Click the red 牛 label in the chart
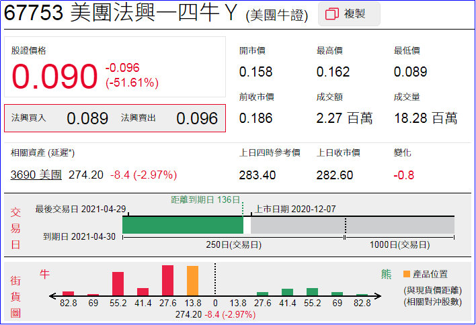The height and width of the screenshot is (325, 476). 44,274
